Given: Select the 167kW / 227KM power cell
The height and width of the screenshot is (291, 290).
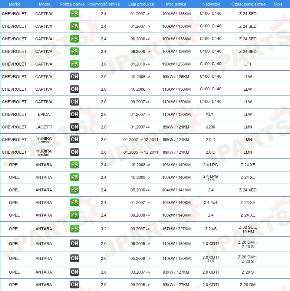Looking at the screenshot, I should pyautogui.click(x=176, y=229).
